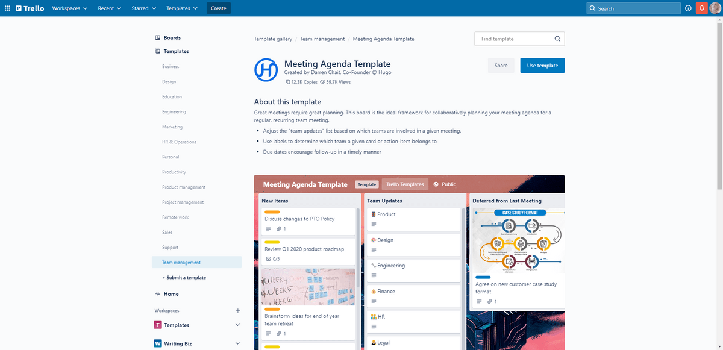Click the Hugo logo beside template title
The width and height of the screenshot is (723, 350).
tap(266, 70)
